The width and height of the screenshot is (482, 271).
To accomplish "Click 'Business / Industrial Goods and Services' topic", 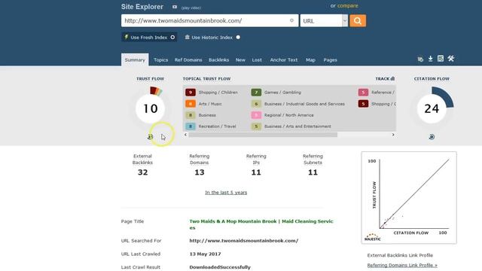I will tap(304, 104).
